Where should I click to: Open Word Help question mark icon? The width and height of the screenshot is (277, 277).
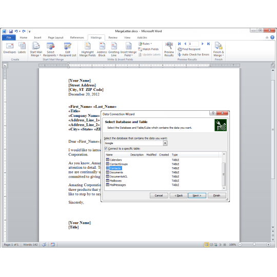point(272,37)
